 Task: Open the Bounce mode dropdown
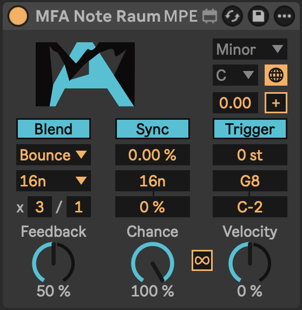tap(54, 155)
